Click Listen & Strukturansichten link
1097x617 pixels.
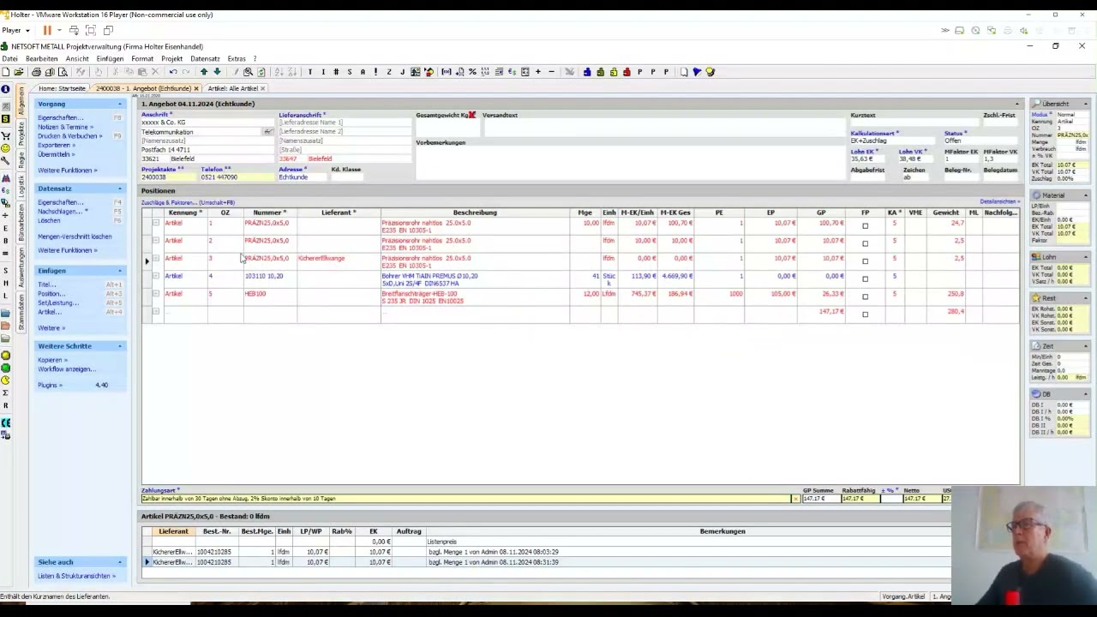[75, 576]
